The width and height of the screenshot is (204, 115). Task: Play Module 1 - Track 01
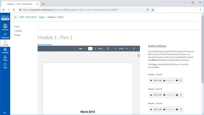151,80
